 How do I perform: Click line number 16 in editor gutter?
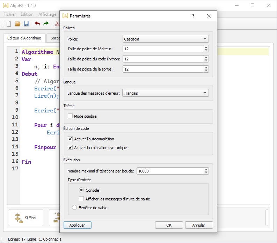(15, 161)
